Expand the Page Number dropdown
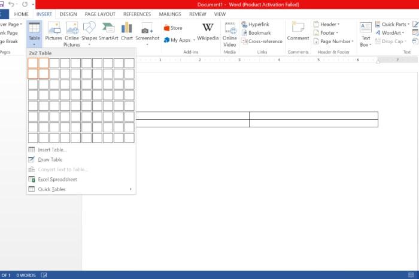 click(x=333, y=41)
